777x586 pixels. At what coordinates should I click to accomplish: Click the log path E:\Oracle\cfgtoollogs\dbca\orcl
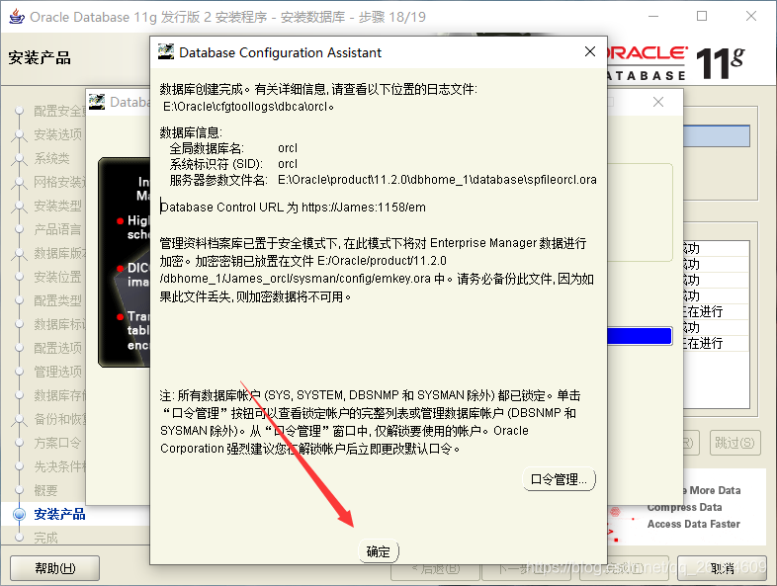pos(248,107)
